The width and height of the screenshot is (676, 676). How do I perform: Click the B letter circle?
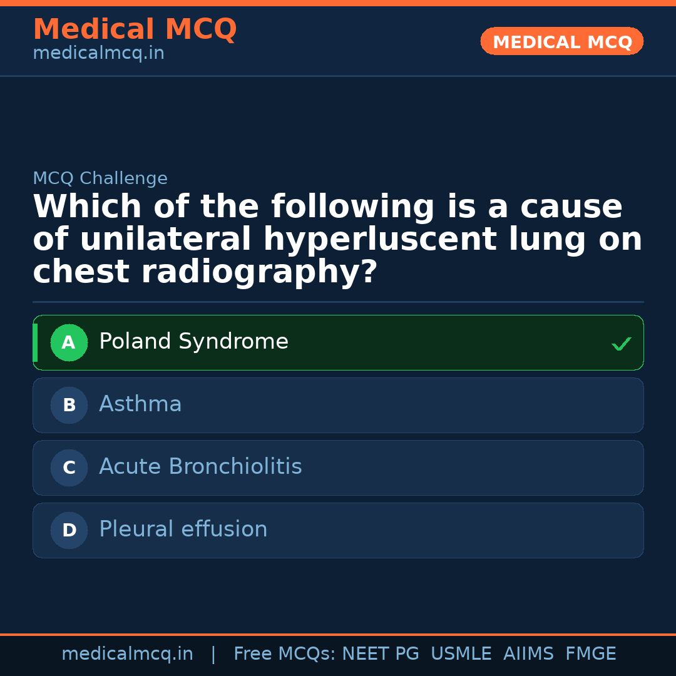[x=69, y=405]
